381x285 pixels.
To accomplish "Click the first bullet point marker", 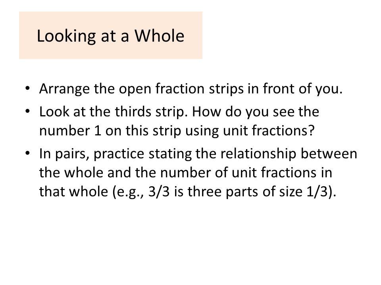I will 27,88.
